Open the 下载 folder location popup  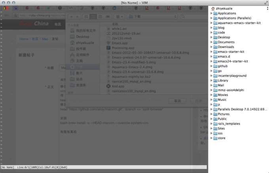click(152, 17)
